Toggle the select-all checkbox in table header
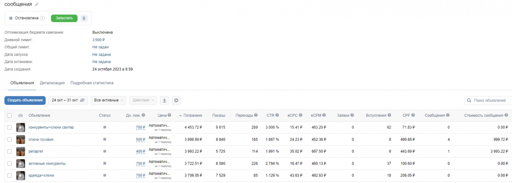This screenshot has height=183, width=512. [9, 115]
